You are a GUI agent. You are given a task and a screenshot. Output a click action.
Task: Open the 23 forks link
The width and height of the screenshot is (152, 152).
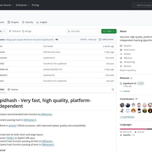[126, 66]
